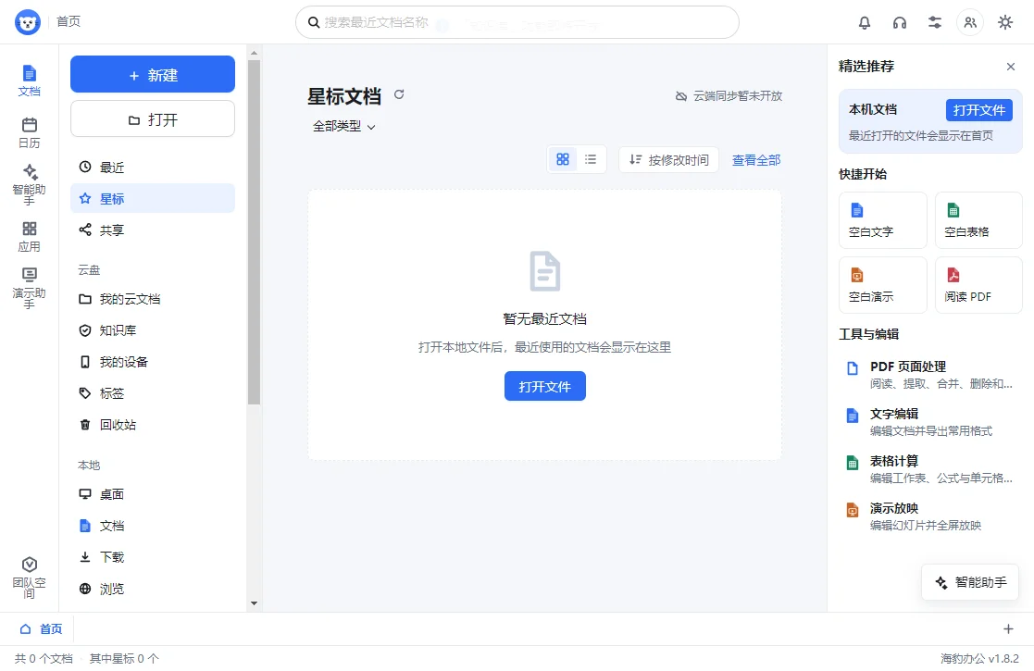The height and width of the screenshot is (671, 1034).
Task: Switch to the 首页 bottom tab
Action: tap(41, 628)
